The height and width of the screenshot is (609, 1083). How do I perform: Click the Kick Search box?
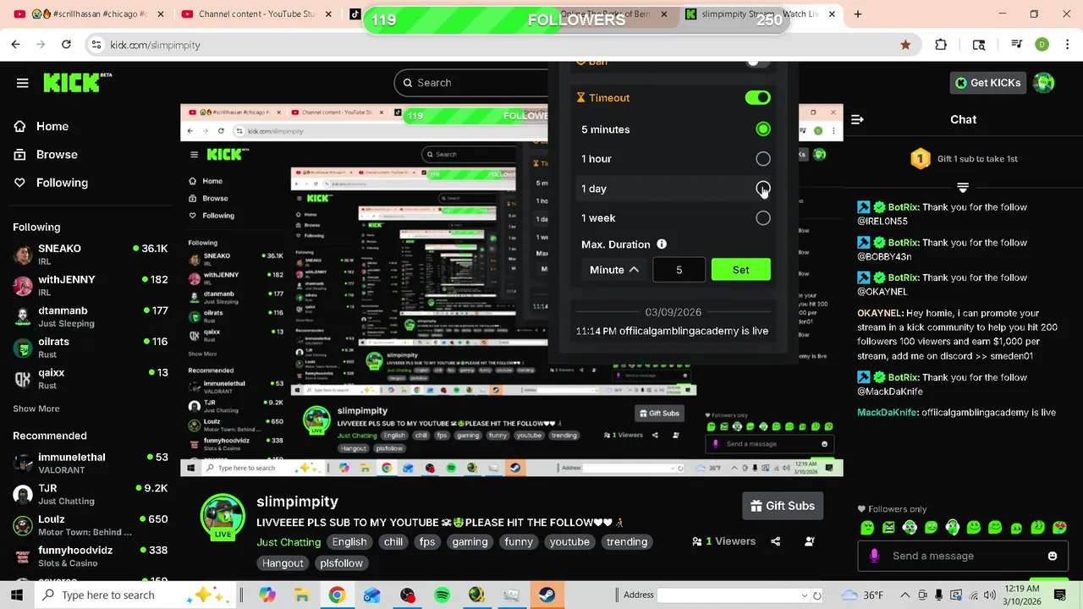coord(470,82)
